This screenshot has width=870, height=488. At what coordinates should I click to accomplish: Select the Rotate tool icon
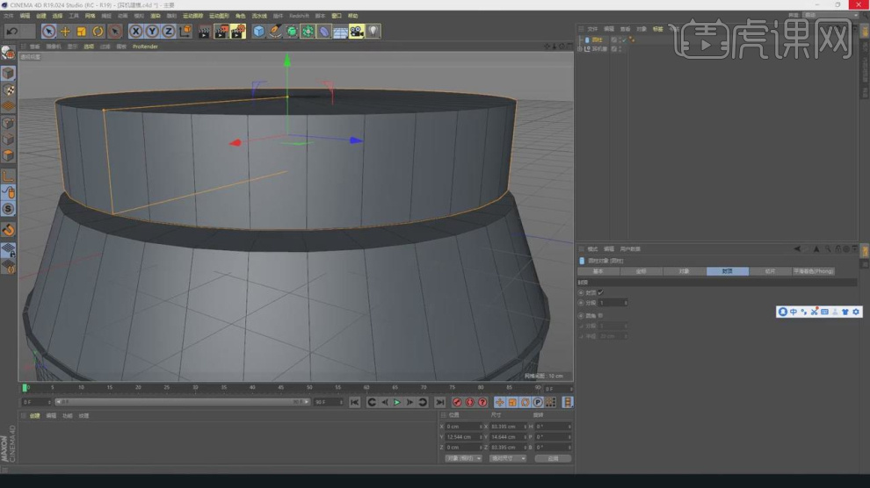click(98, 32)
